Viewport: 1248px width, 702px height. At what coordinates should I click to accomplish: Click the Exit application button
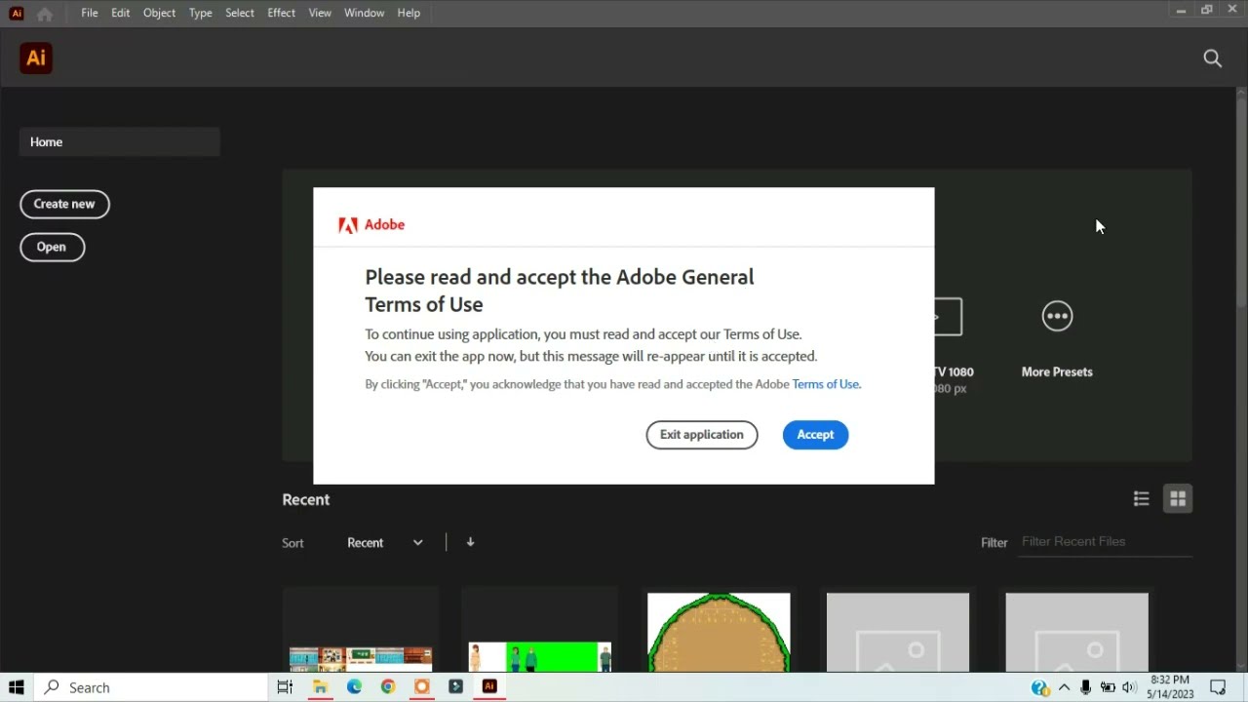702,435
